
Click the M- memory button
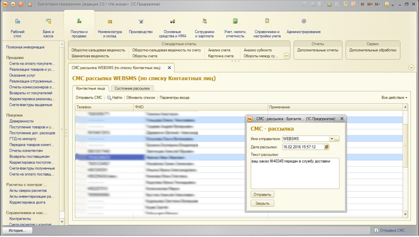(378, 4)
